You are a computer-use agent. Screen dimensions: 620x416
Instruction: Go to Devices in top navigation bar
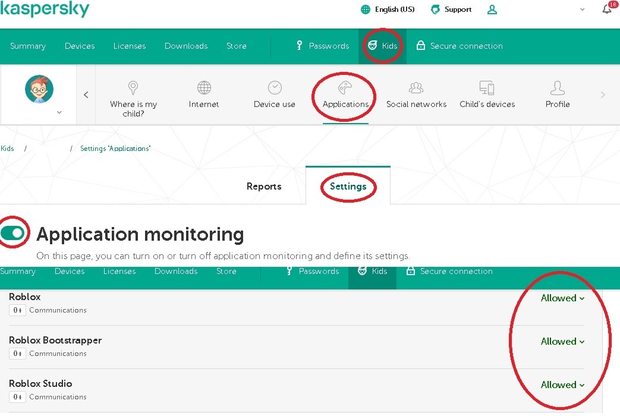[x=80, y=46]
